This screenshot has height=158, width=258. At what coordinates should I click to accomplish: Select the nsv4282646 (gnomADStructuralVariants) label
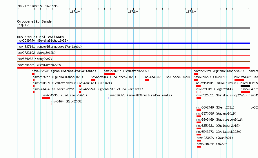tap(64, 71)
